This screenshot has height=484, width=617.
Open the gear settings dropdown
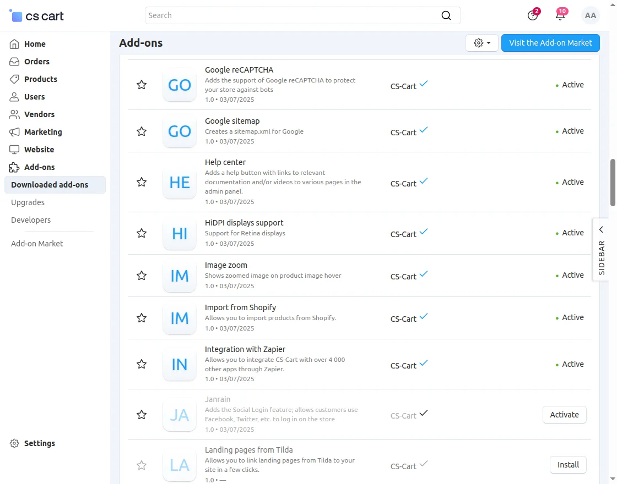coord(482,43)
